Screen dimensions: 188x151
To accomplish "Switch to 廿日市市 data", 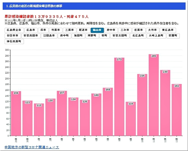I will click(13, 36).
